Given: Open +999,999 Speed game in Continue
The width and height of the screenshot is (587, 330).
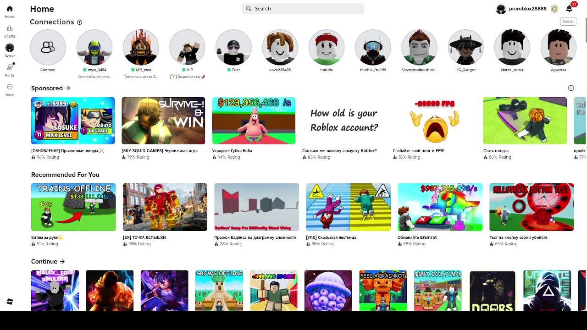Looking at the screenshot, I should [274, 291].
